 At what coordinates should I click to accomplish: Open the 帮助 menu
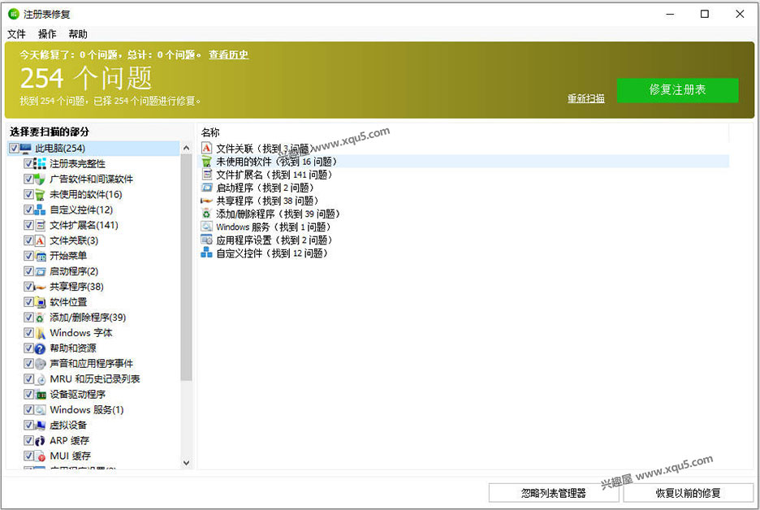click(x=77, y=34)
